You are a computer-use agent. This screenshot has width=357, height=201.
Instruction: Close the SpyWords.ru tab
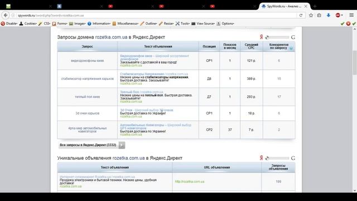tap(306, 6)
